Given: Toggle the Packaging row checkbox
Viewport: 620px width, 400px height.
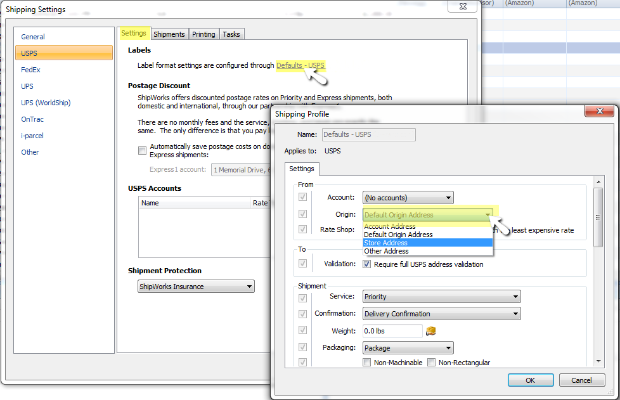Looking at the screenshot, I should [303, 347].
